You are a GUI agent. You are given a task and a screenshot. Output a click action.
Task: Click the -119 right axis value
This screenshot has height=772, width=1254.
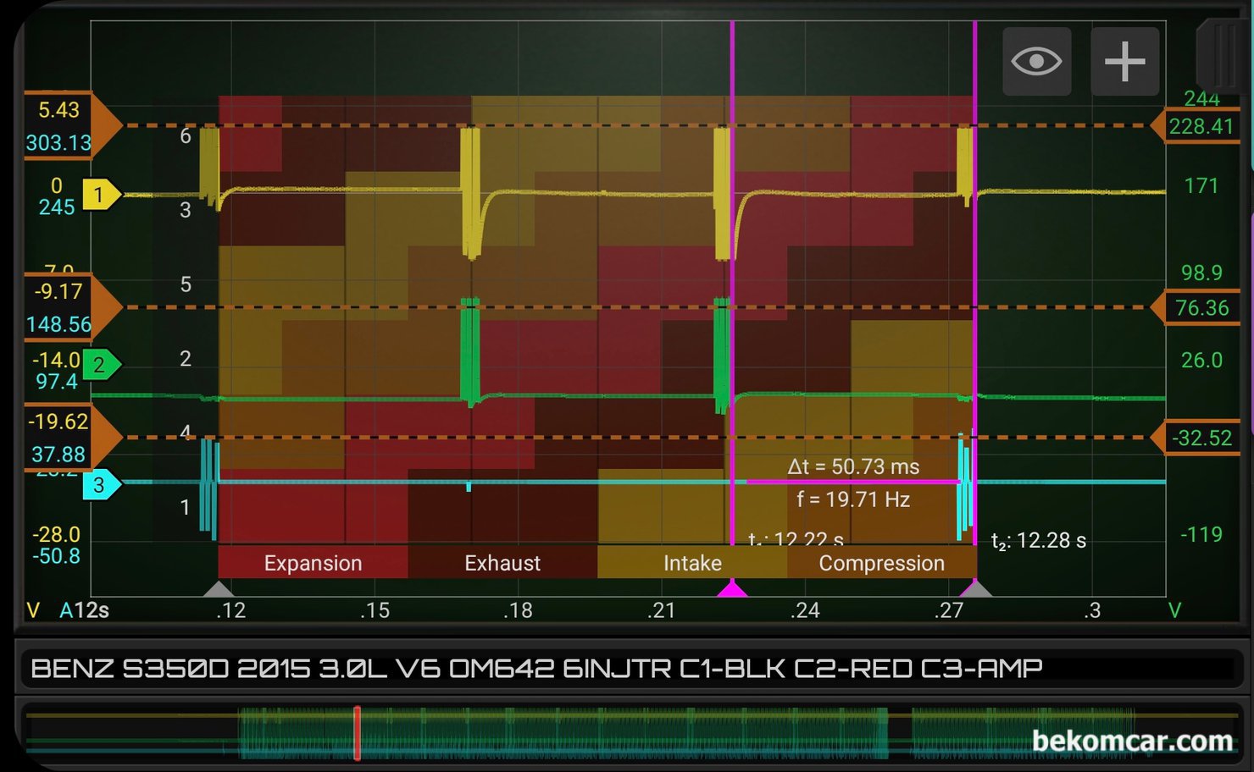pos(1201,534)
